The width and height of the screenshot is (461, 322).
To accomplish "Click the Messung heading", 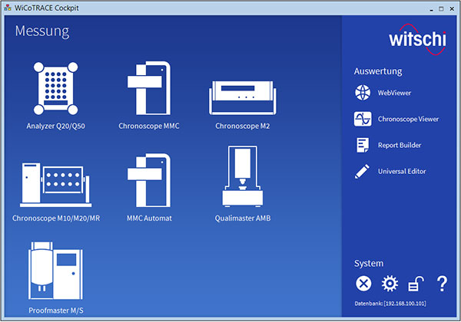I will tap(42, 31).
